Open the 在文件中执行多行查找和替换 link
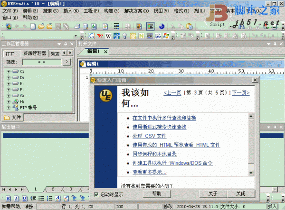The image size is (285, 210). 164,118
